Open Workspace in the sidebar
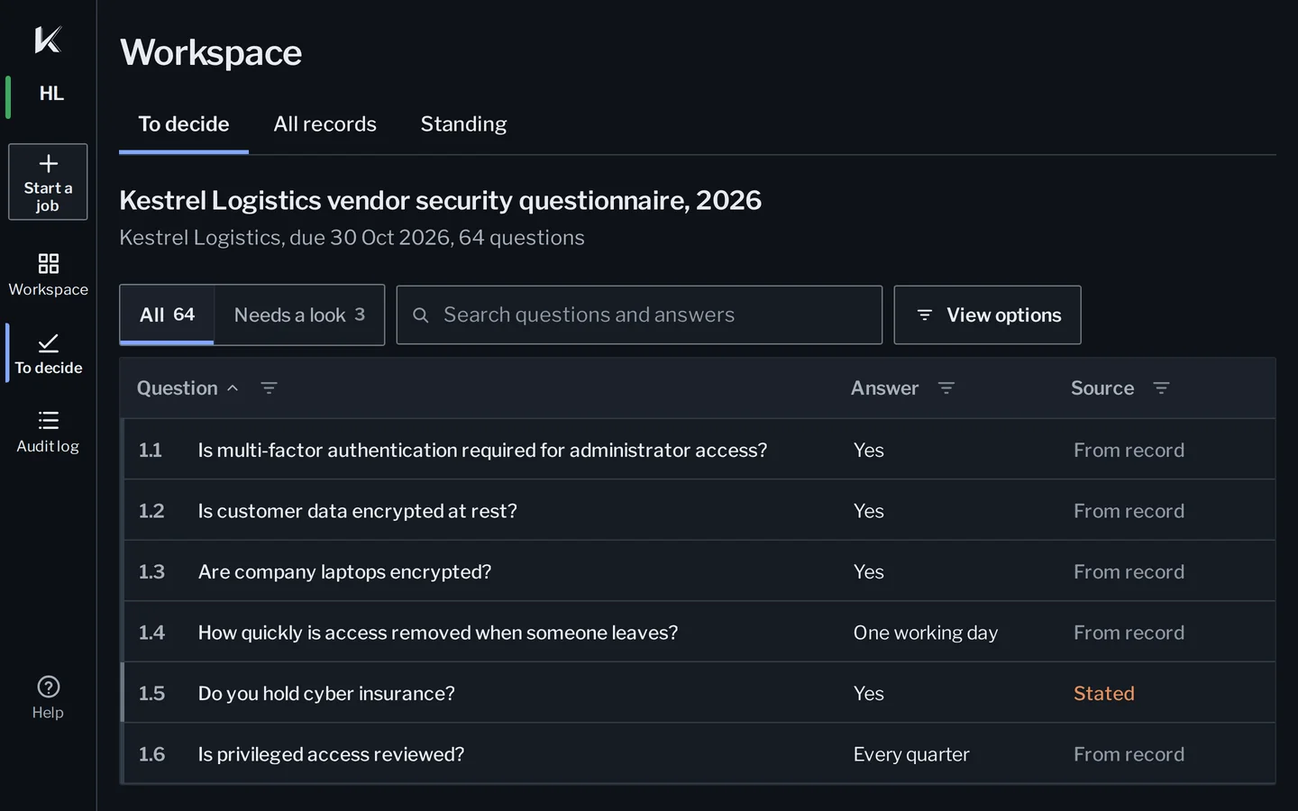Screen dimensions: 1298x811 pyautogui.click(x=48, y=275)
